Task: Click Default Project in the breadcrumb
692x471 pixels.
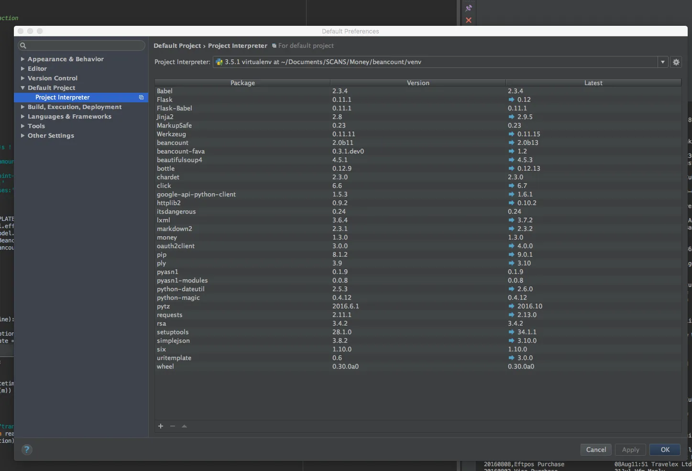Action: (177, 45)
